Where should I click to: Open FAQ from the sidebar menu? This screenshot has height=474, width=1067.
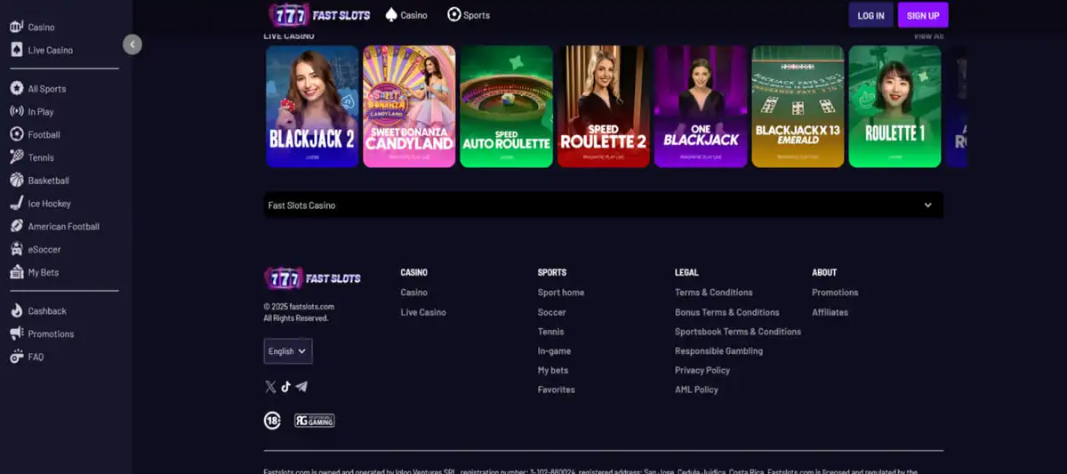point(36,358)
